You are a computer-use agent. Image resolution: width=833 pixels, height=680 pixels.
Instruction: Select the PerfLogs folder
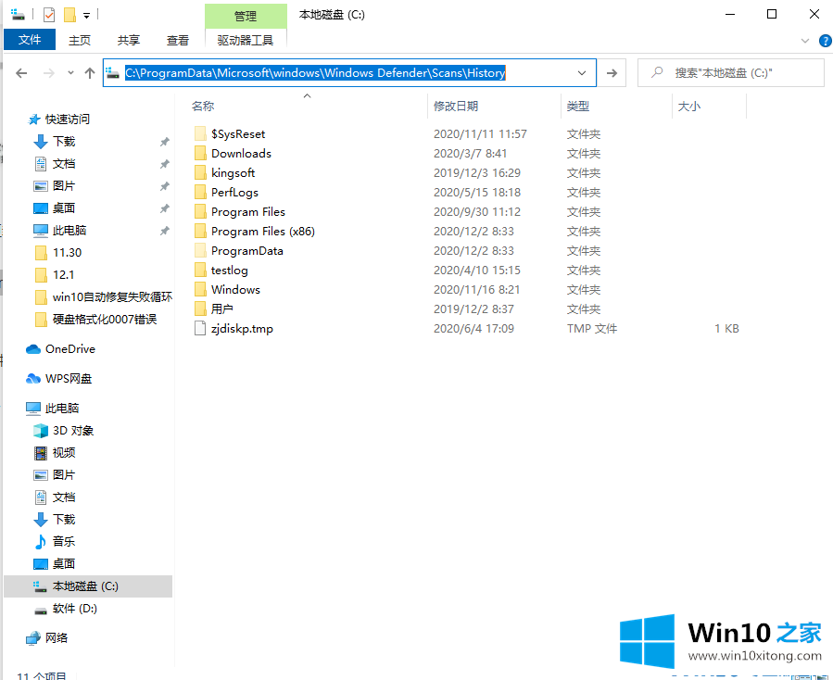click(234, 193)
